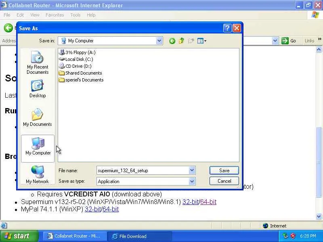
Task: Go up one folder level
Action: pos(181,41)
